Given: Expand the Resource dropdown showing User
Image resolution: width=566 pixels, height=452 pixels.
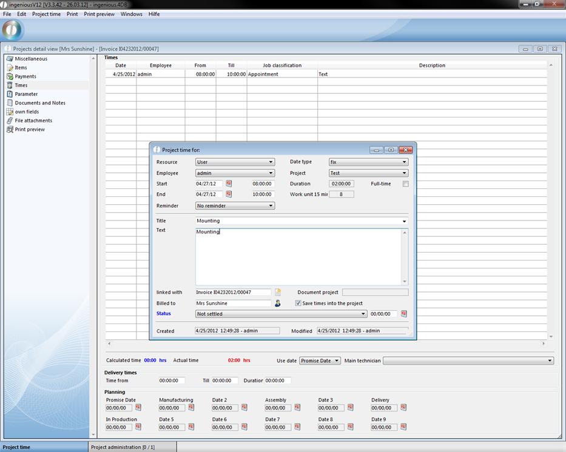Looking at the screenshot, I should point(235,162).
